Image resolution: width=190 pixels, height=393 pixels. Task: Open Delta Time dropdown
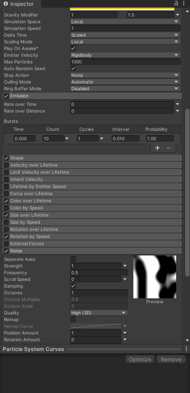coord(125,35)
